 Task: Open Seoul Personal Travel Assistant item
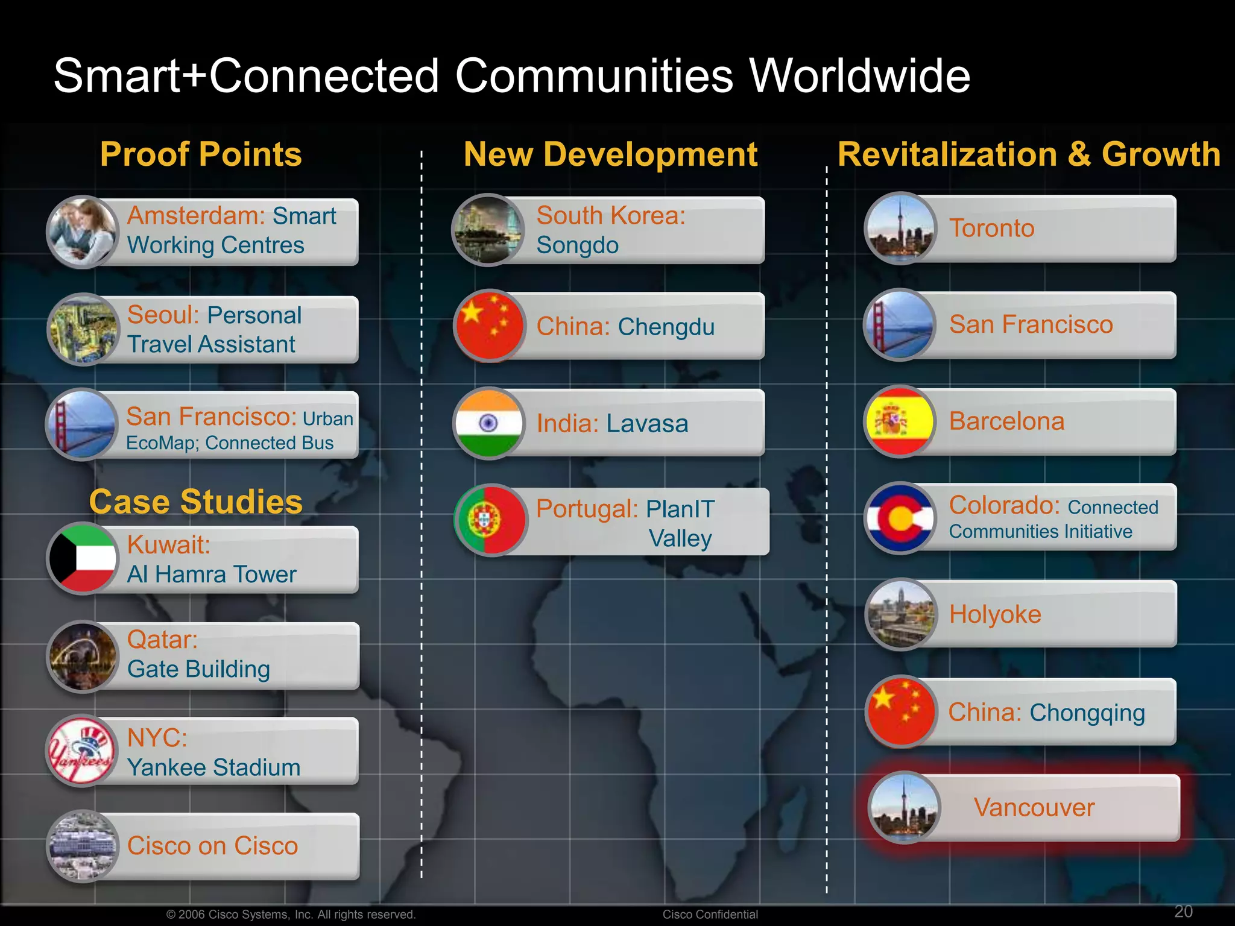[x=232, y=330]
